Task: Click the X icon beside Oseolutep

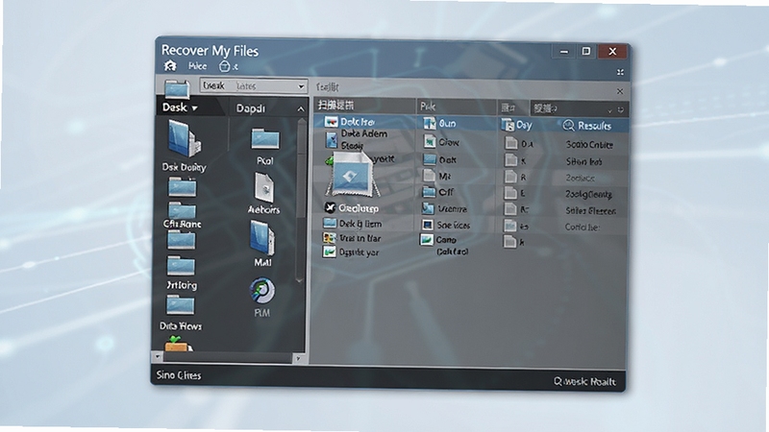Action: point(330,207)
